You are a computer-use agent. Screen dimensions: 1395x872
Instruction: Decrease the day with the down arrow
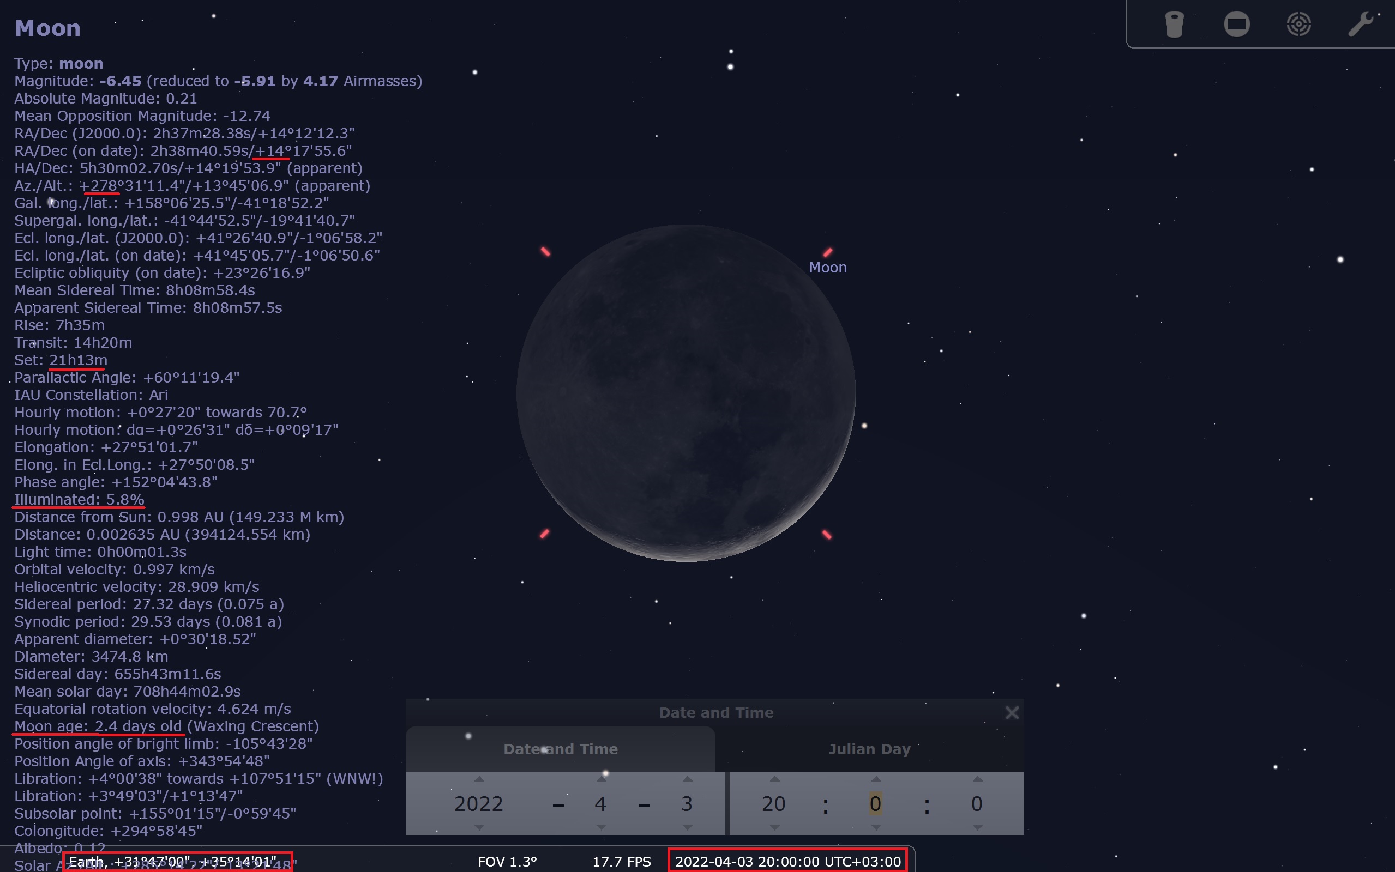click(687, 828)
